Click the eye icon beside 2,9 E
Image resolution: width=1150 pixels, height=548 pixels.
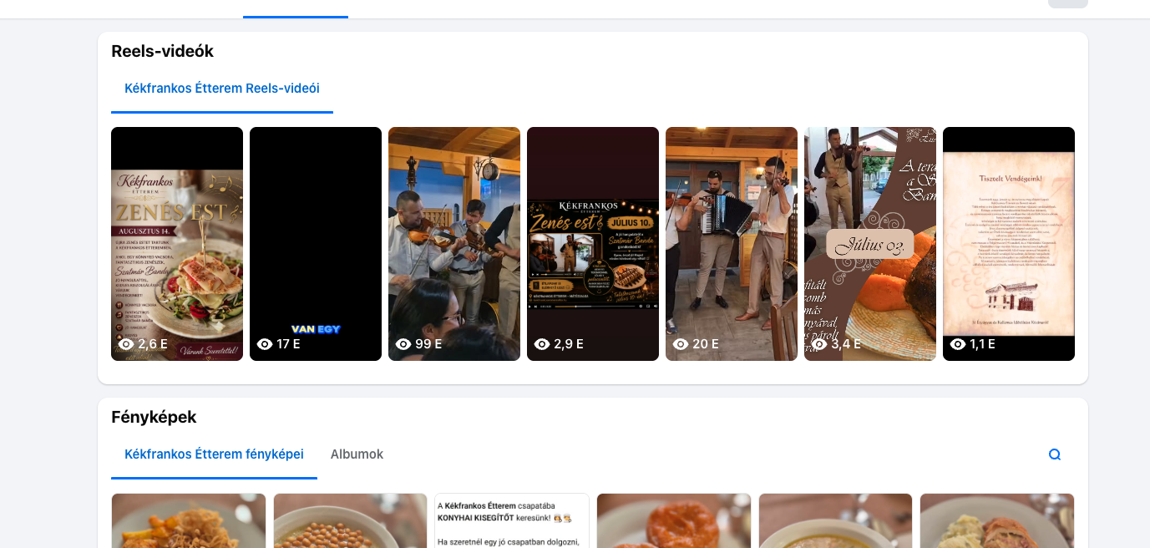coord(542,344)
